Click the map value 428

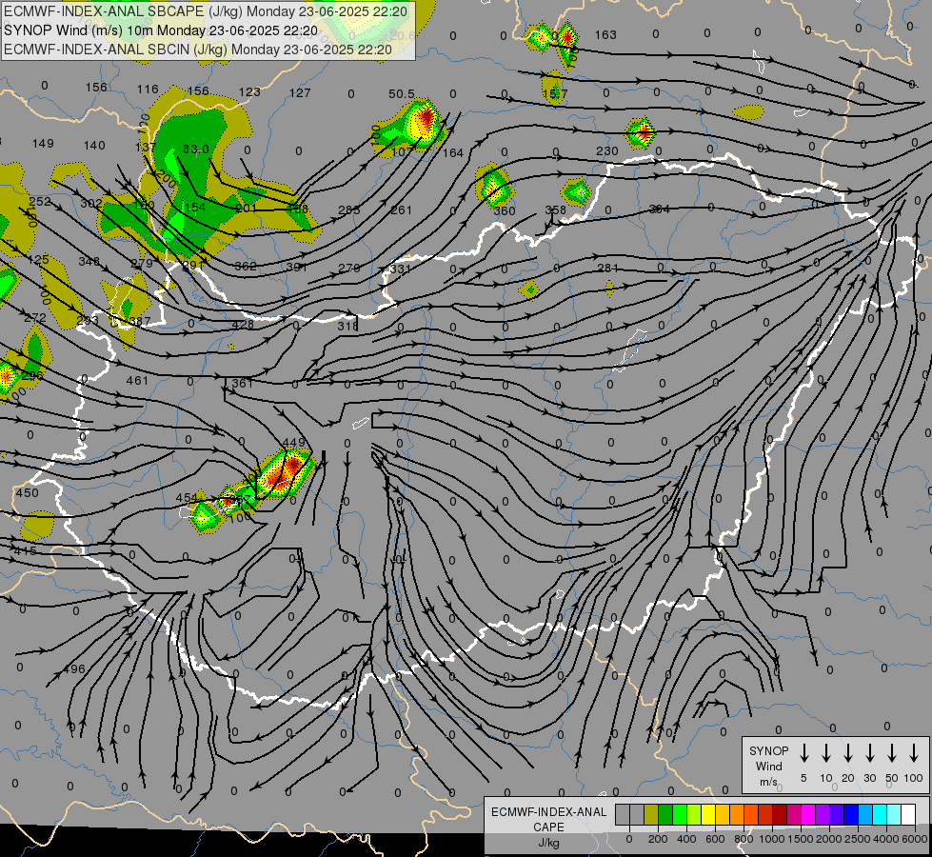coord(243,324)
